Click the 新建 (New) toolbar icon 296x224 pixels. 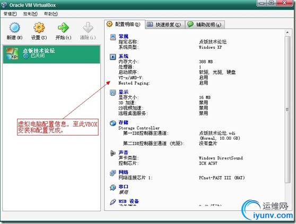point(14,28)
